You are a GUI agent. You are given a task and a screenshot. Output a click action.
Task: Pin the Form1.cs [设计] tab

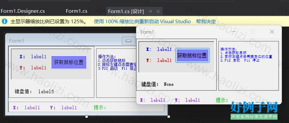point(151,11)
